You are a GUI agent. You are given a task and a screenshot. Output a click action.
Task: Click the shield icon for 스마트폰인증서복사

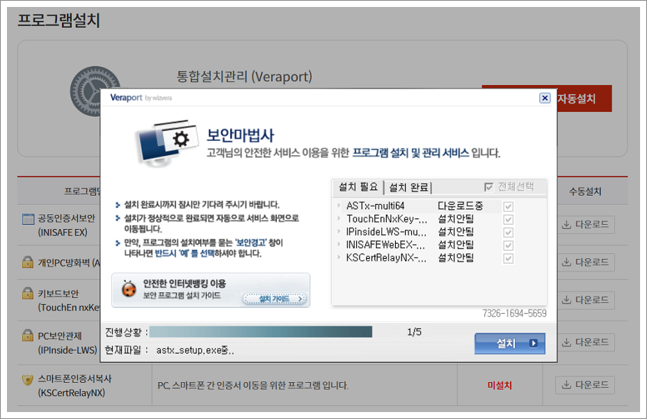(x=28, y=379)
